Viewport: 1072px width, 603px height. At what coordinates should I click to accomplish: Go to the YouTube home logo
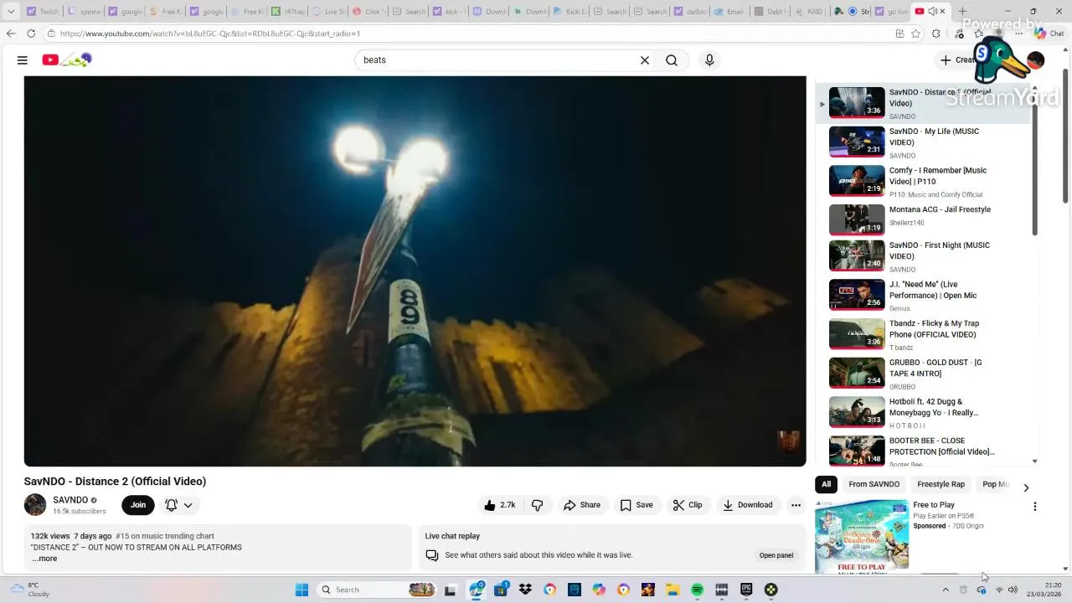click(x=67, y=59)
